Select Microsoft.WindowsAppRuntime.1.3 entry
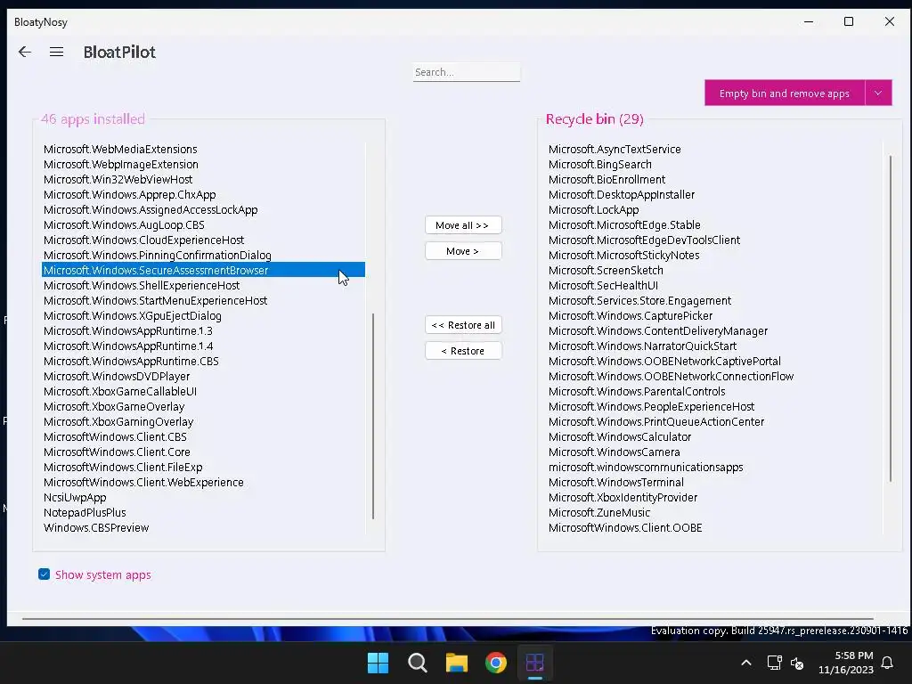 pos(203,330)
